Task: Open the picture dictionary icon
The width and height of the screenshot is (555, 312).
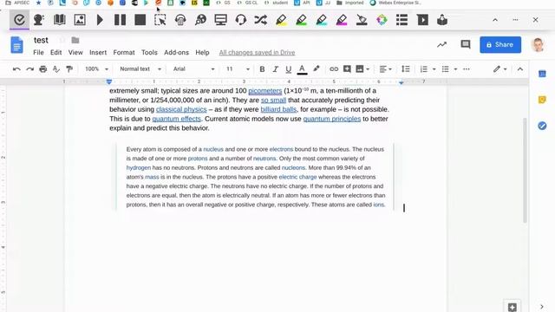Action: point(80,20)
